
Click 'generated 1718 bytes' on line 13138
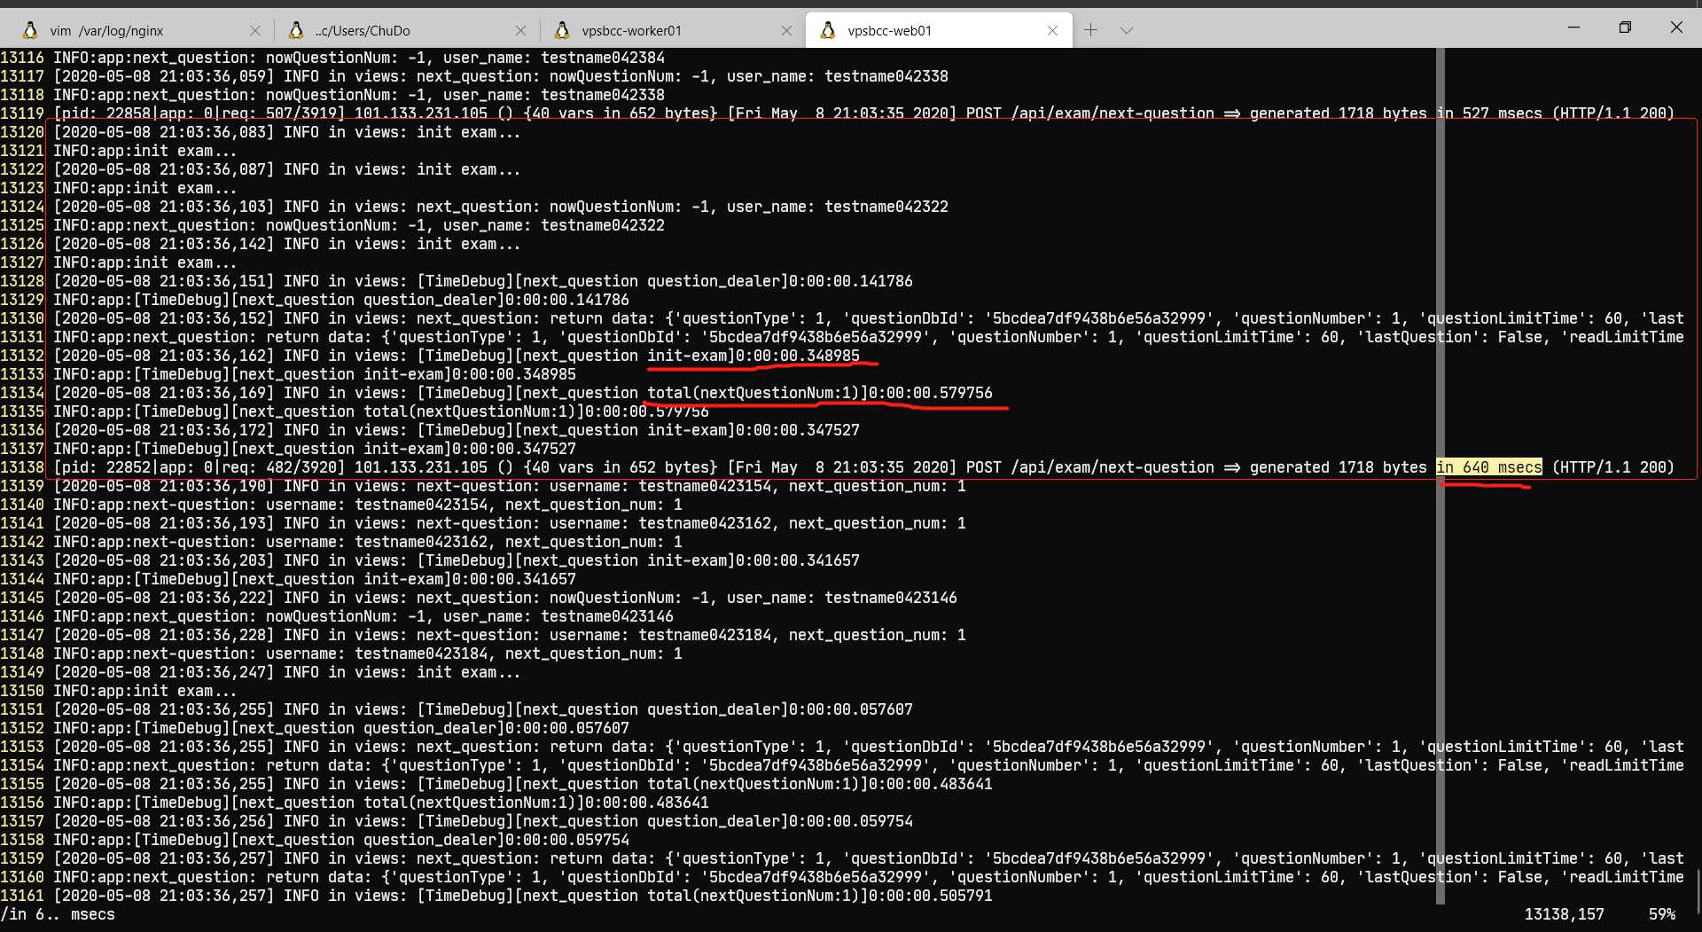coord(1339,467)
